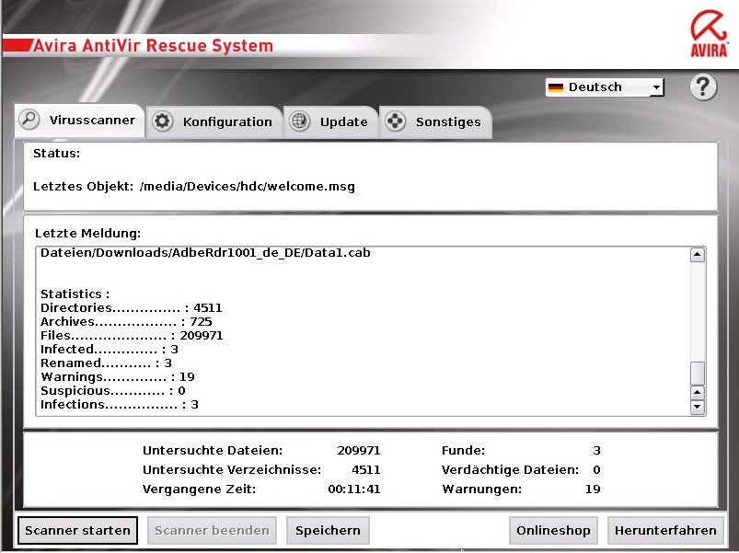Click the scrollbar thumb in message log

698,373
